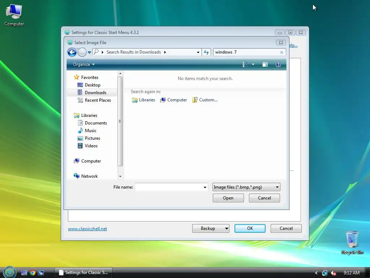Open the More view options arrow

[x=253, y=64]
